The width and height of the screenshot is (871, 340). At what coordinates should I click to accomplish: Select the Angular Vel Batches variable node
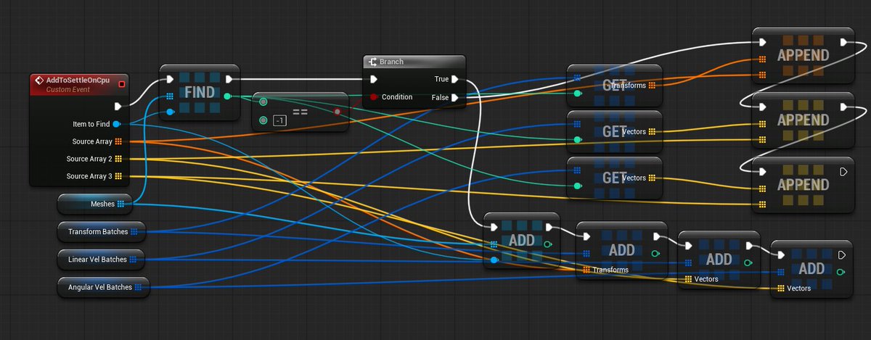pos(104,287)
